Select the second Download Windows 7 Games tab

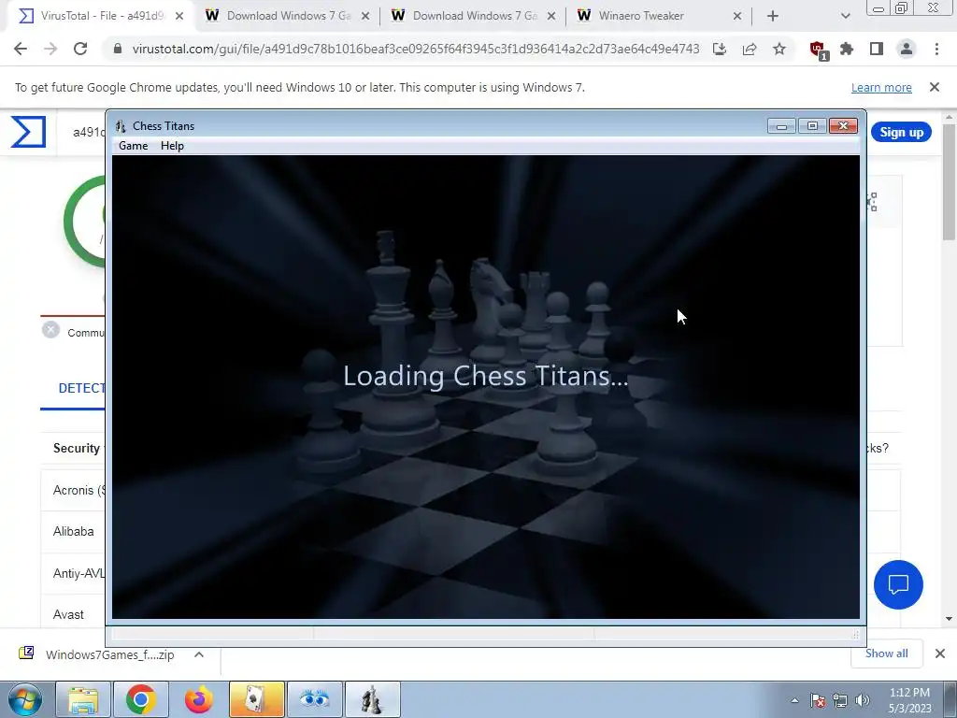[474, 16]
